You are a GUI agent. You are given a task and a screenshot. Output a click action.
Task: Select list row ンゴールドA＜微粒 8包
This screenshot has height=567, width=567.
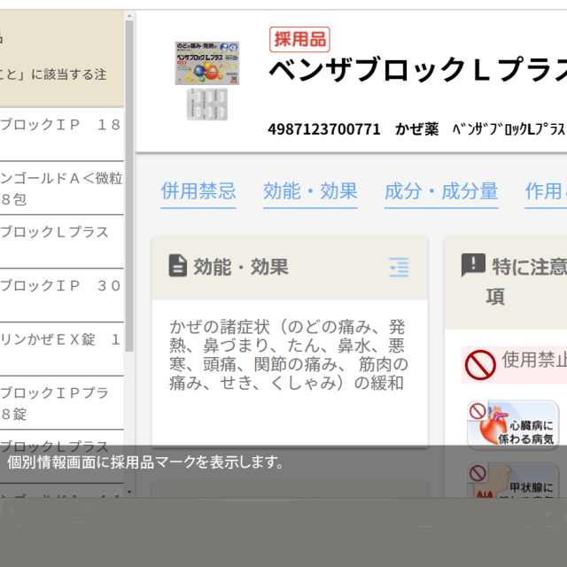coord(61,188)
